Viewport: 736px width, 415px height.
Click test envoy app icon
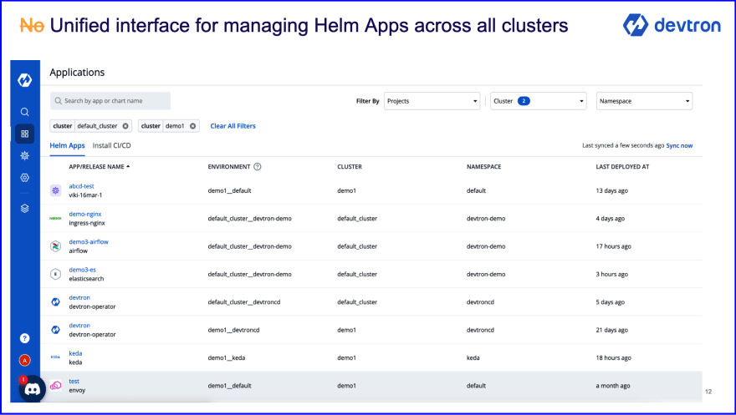[x=55, y=386]
